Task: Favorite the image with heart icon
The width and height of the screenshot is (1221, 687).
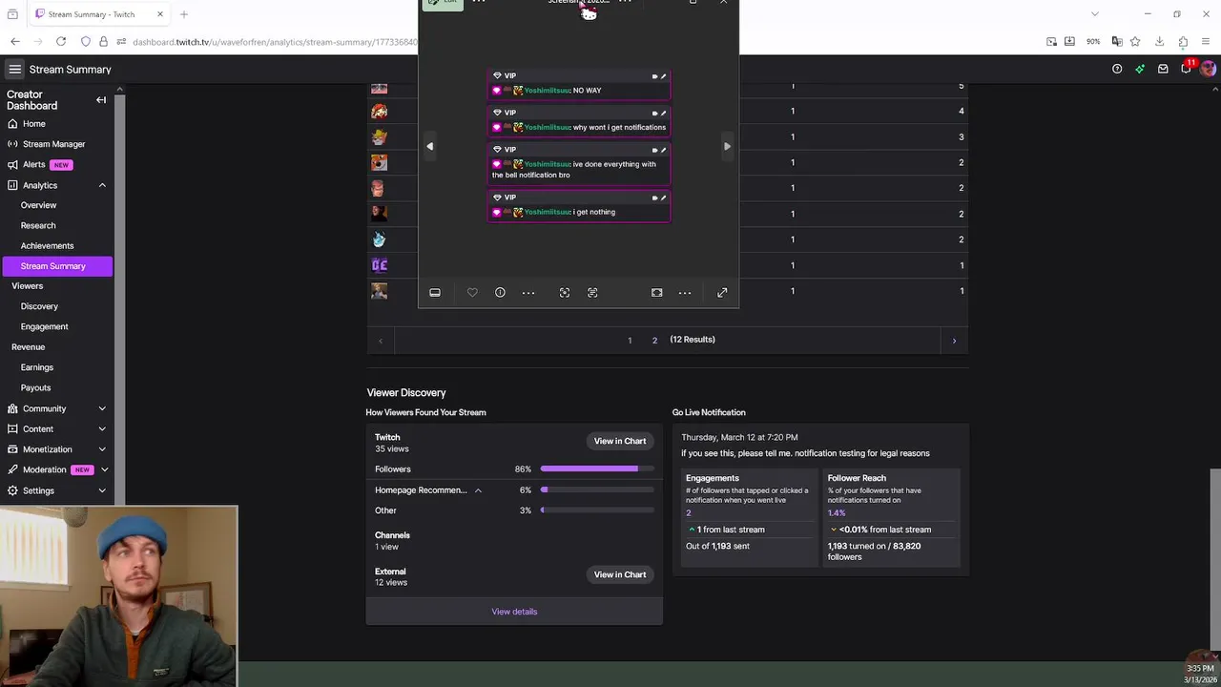Action: pos(472,293)
